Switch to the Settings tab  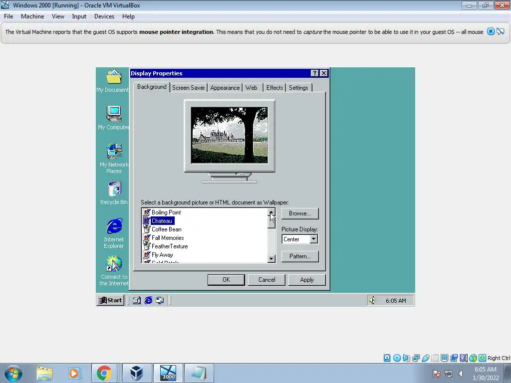[298, 88]
